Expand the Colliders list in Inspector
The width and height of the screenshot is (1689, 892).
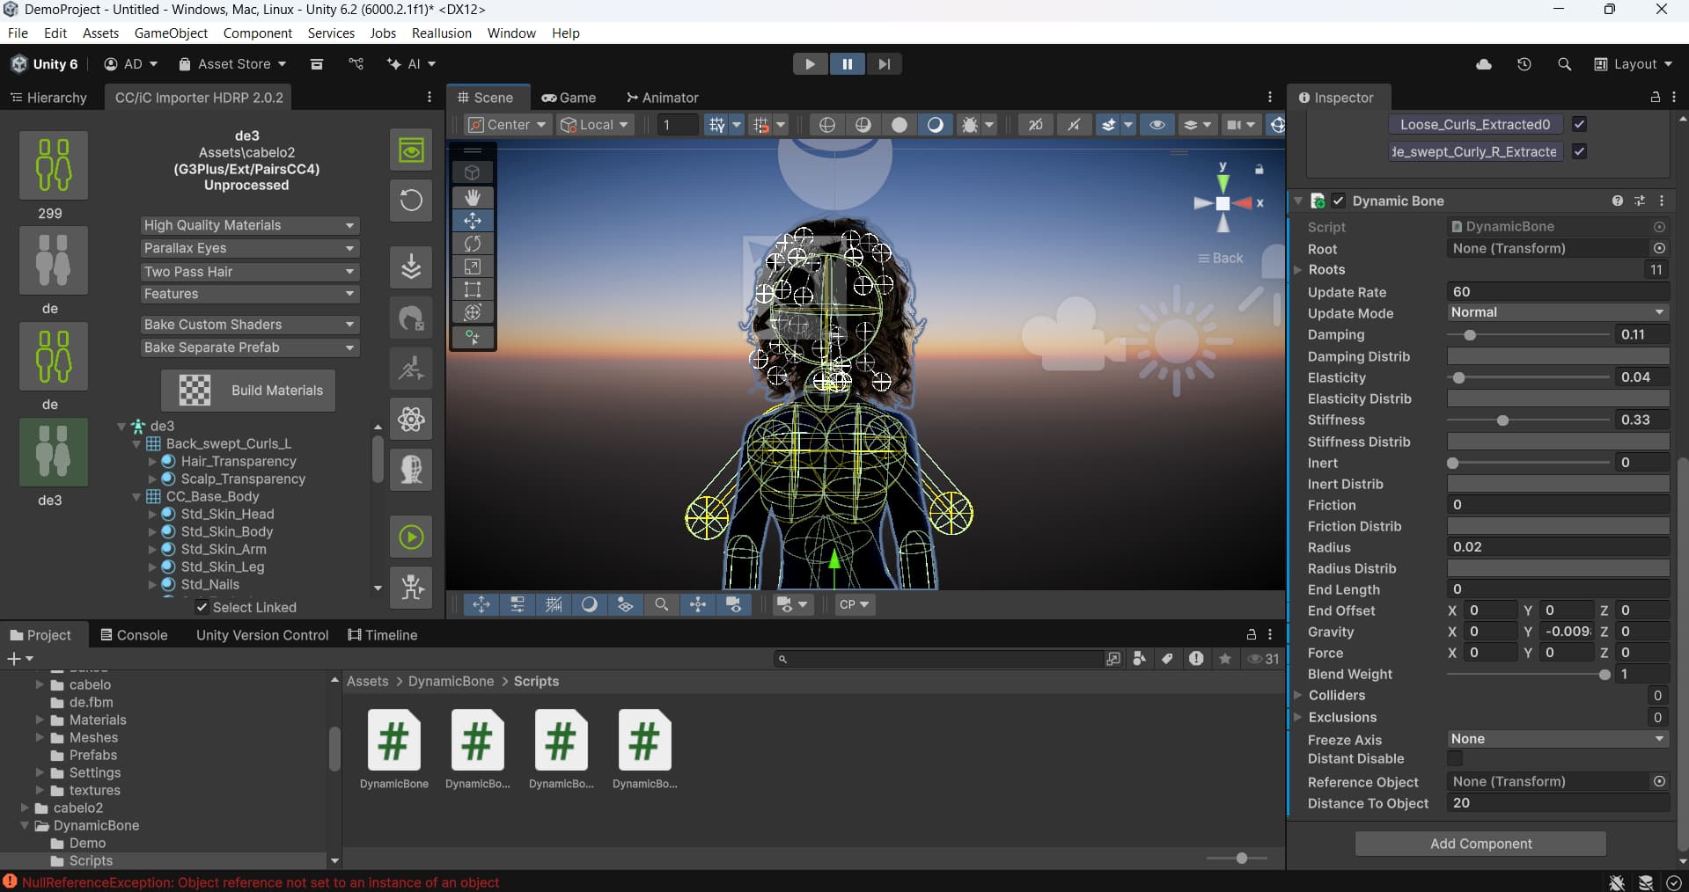[1298, 696]
